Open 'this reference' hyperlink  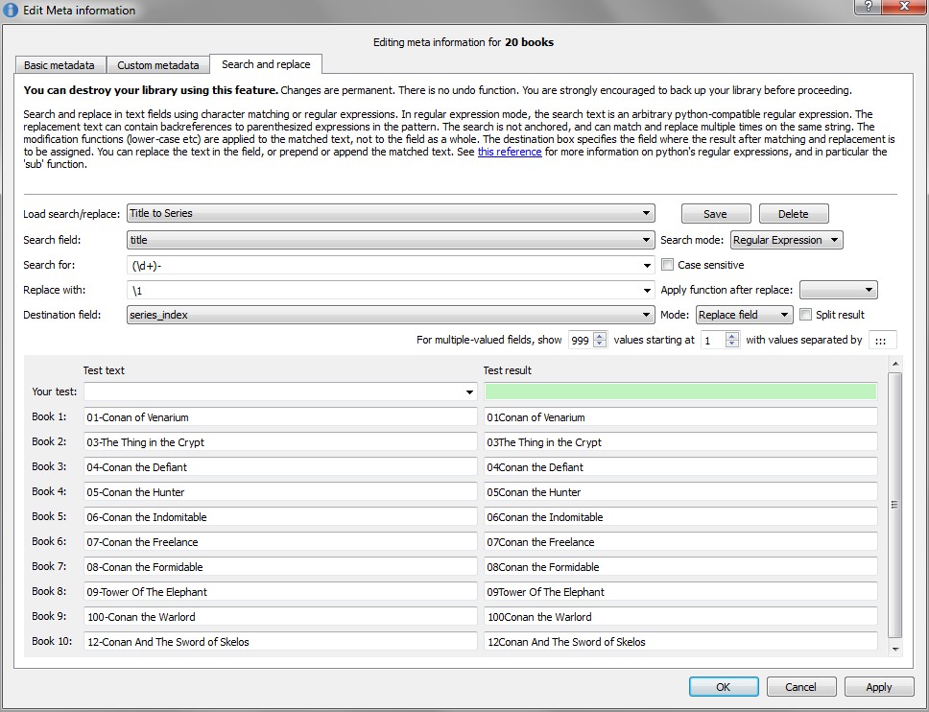coord(510,152)
